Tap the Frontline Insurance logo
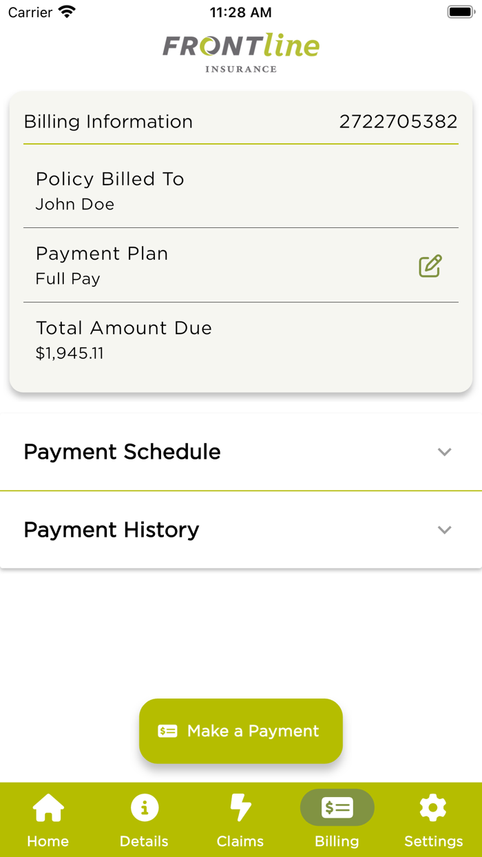Viewport: 482px width, 857px height. [241, 52]
